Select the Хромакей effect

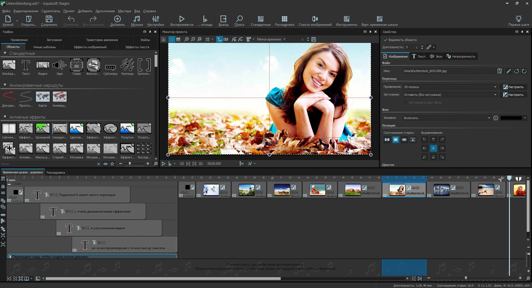coord(43,131)
